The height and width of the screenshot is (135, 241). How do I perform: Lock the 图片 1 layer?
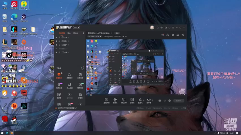(x=59, y=45)
